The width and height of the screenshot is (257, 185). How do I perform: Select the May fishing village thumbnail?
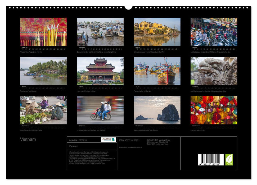(43, 72)
